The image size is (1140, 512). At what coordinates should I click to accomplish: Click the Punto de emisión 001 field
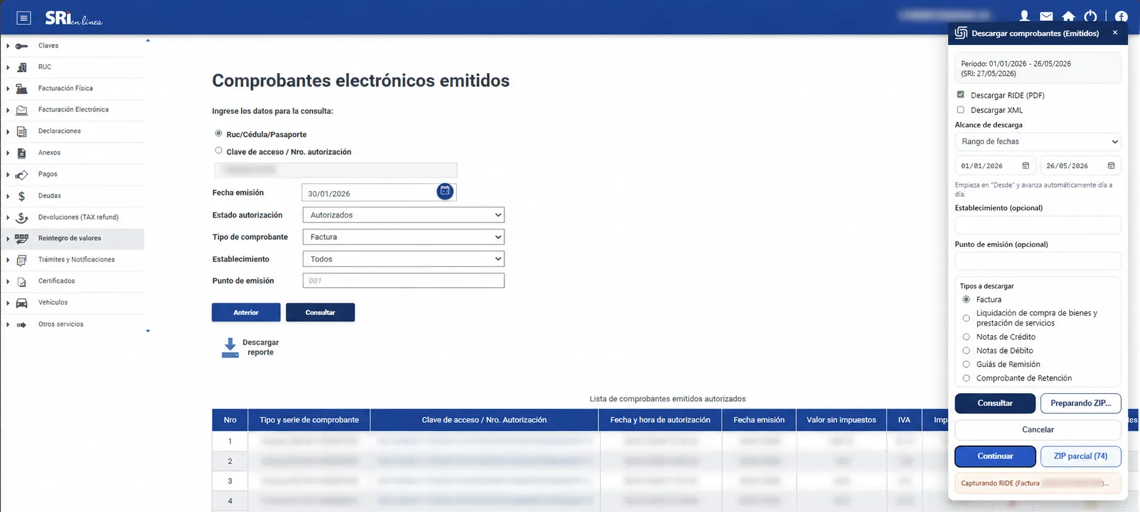pos(403,280)
